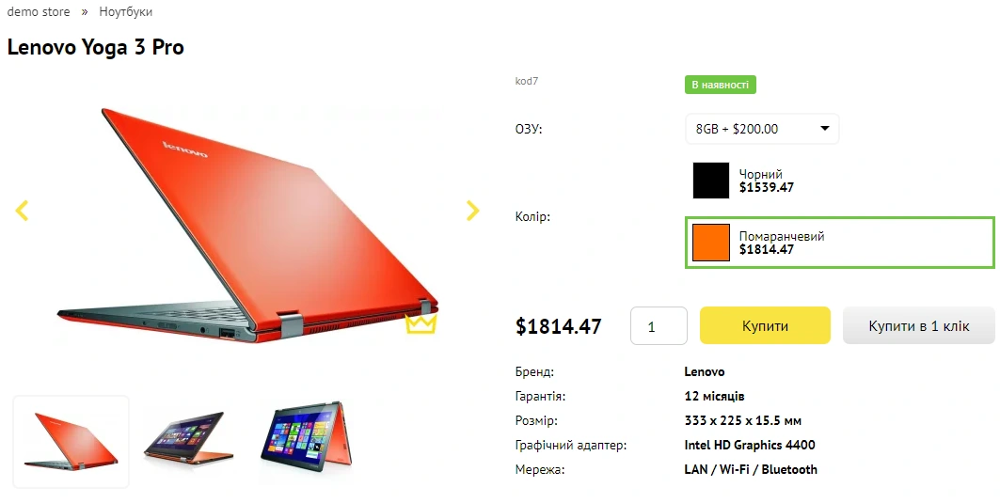Viewport: 1000px width, 503px height.
Task: Click the black color swatch
Action: (x=711, y=181)
